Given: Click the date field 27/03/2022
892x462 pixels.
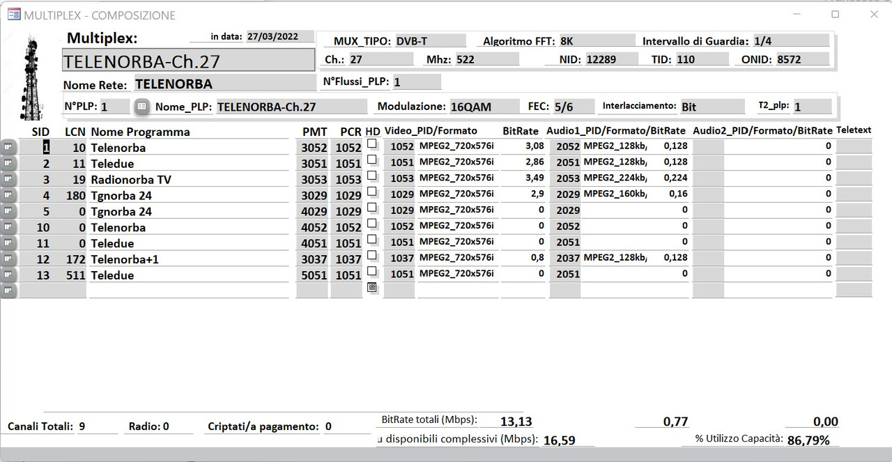Looking at the screenshot, I should click(x=279, y=37).
